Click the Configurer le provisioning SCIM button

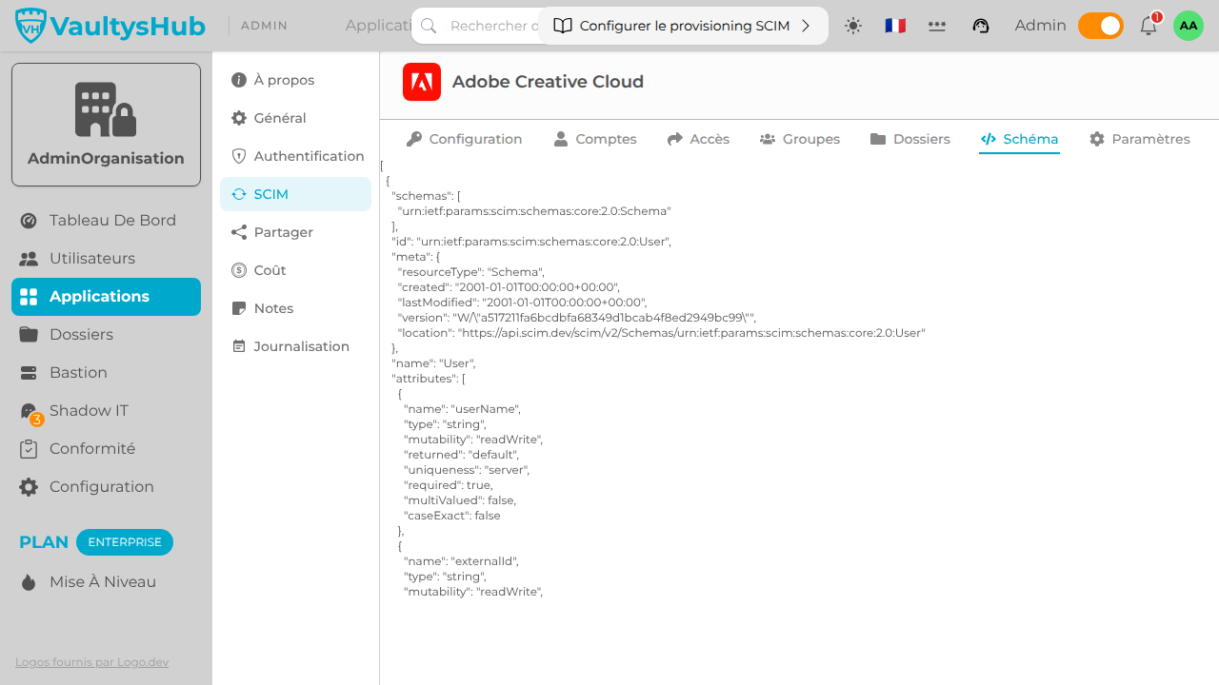[x=683, y=26]
